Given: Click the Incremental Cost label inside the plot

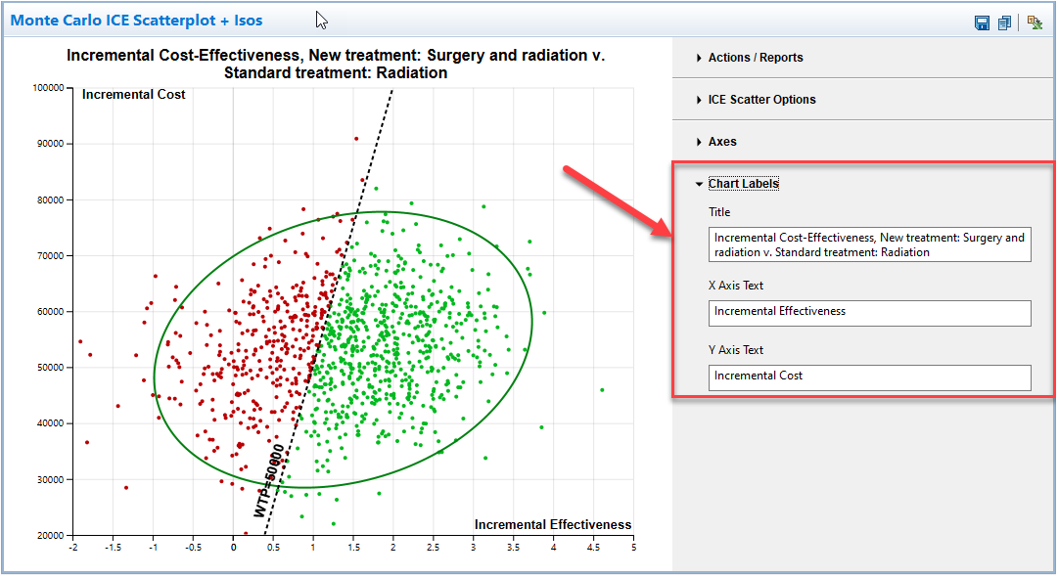Looking at the screenshot, I should coord(134,95).
